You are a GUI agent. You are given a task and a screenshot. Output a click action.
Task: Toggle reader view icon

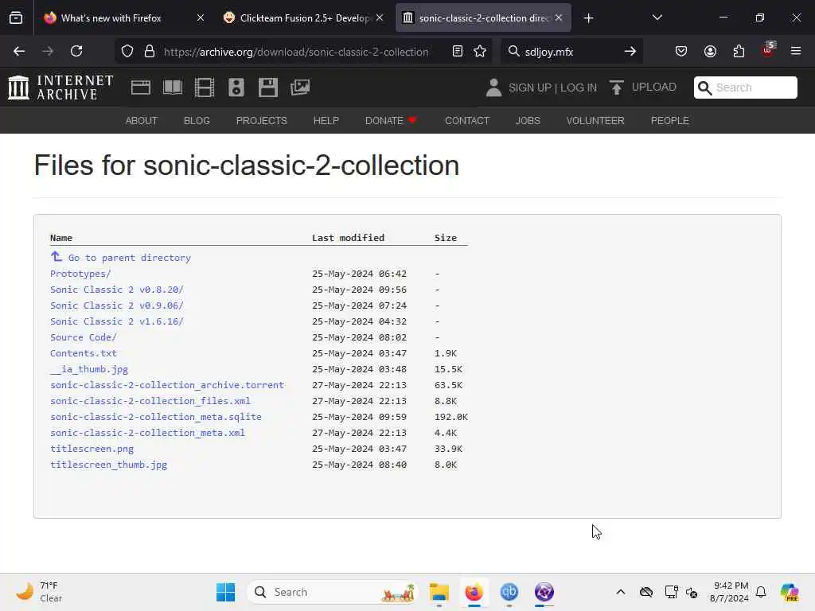click(458, 51)
